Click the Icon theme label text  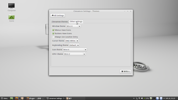click(x=57, y=49)
